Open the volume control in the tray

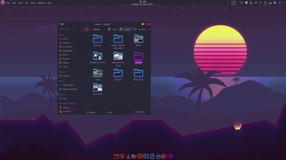(256, 3)
